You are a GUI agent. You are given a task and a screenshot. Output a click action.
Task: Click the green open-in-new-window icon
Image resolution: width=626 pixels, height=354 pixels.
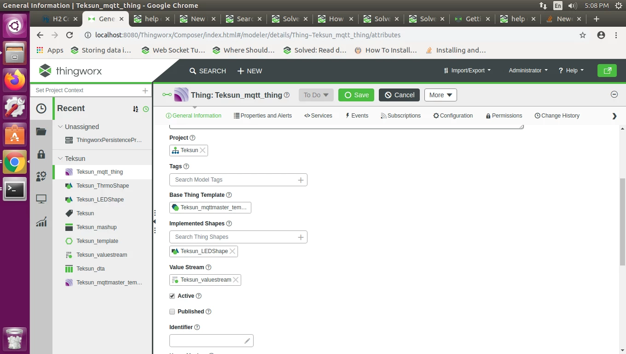[607, 71]
